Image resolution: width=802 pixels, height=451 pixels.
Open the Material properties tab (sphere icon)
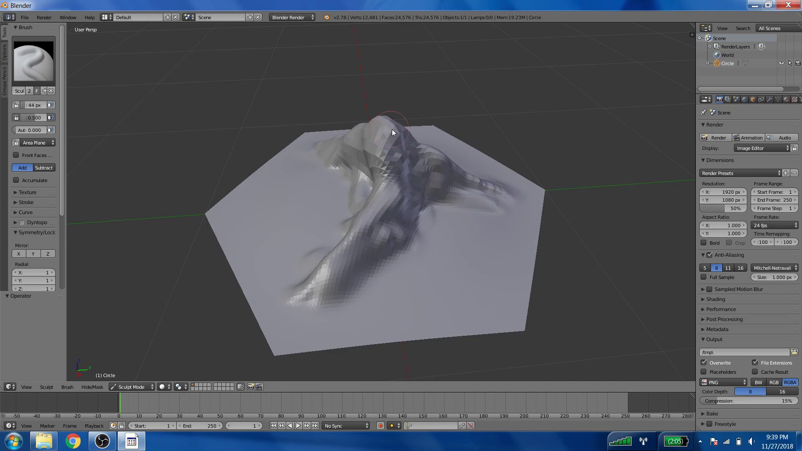tap(785, 99)
